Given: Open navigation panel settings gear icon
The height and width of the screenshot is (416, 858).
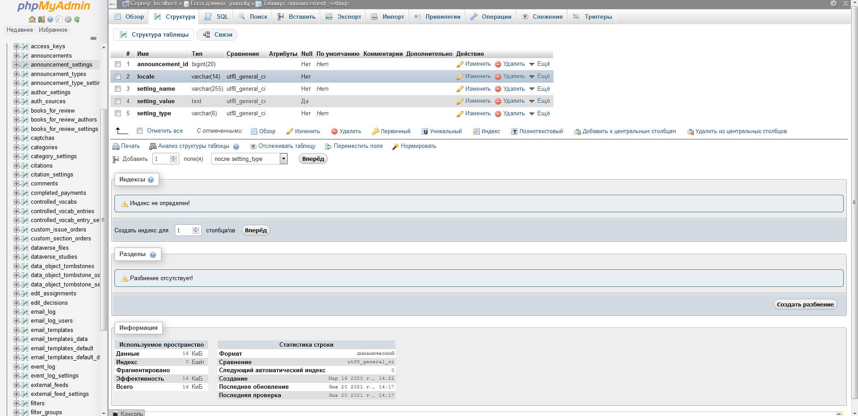Looking at the screenshot, I should 68,19.
